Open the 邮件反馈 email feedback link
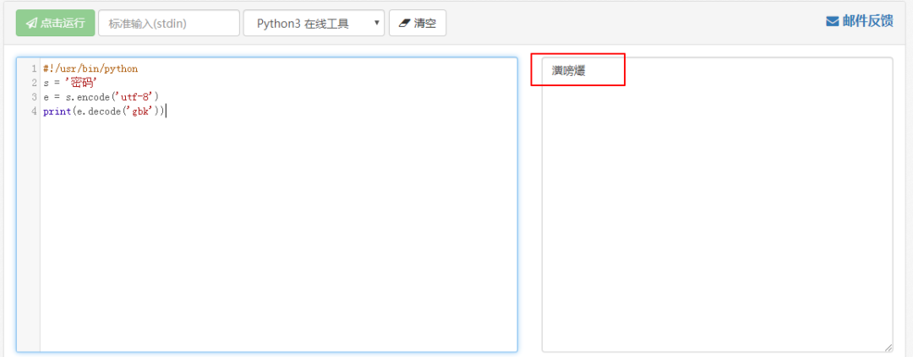This screenshot has height=357, width=913. pos(860,21)
